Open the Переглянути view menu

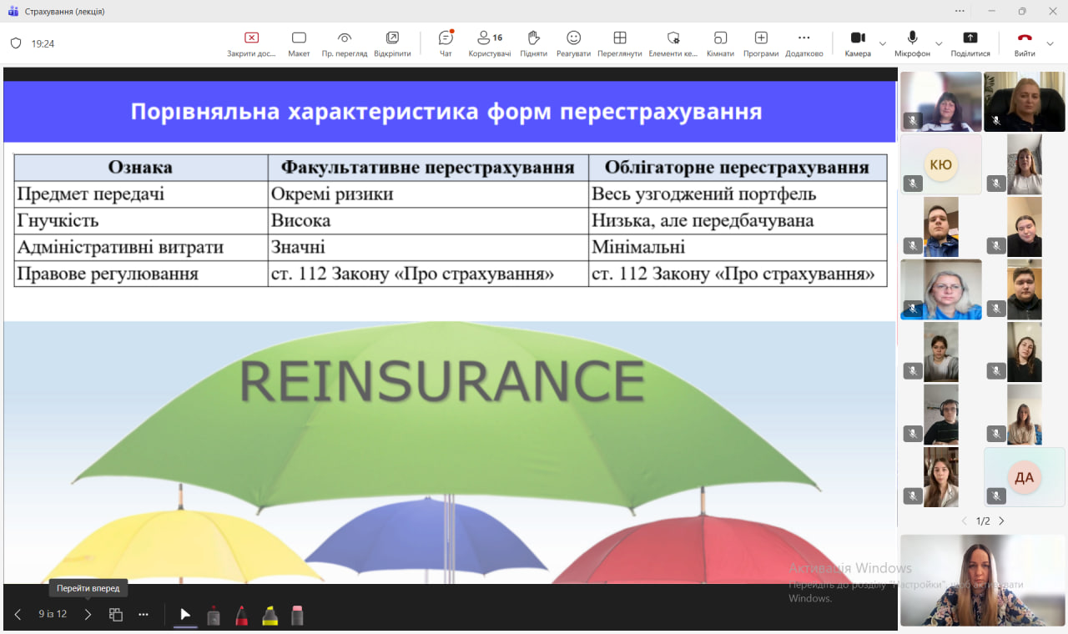(x=619, y=43)
